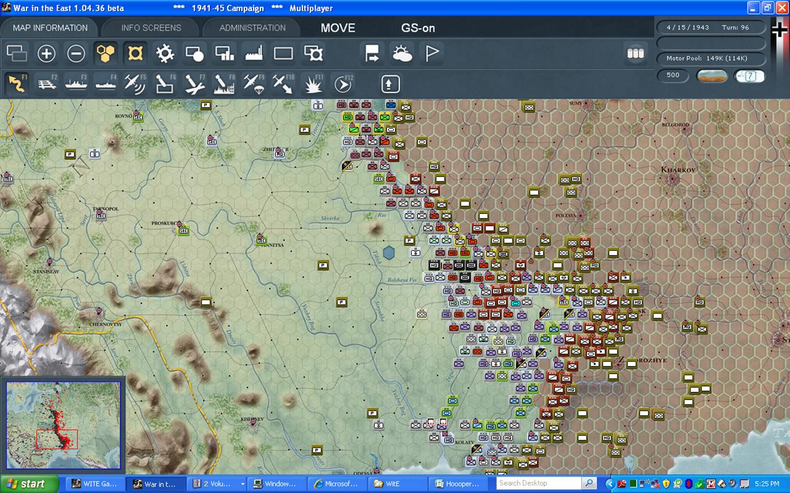Click the Search Desktop input field
790x493 pixels.
(x=539, y=483)
